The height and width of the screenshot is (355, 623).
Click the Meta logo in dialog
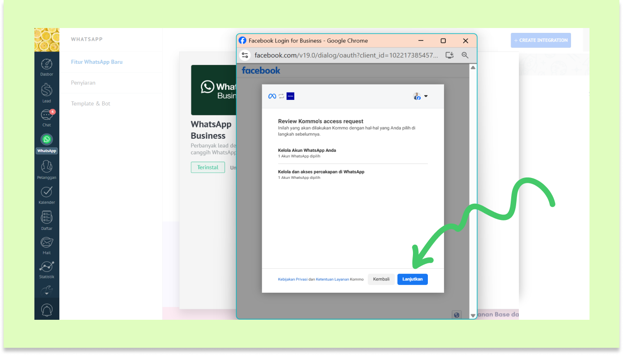click(272, 96)
